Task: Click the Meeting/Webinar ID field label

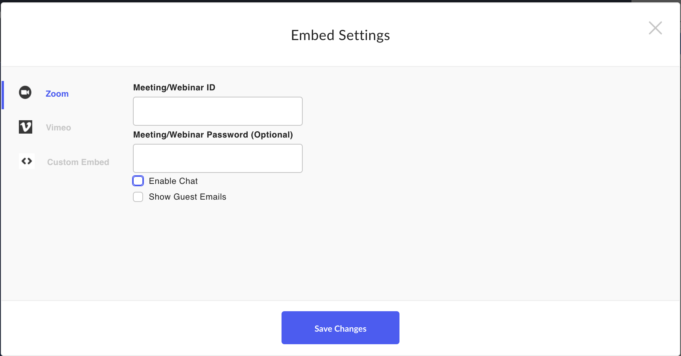Action: point(174,88)
